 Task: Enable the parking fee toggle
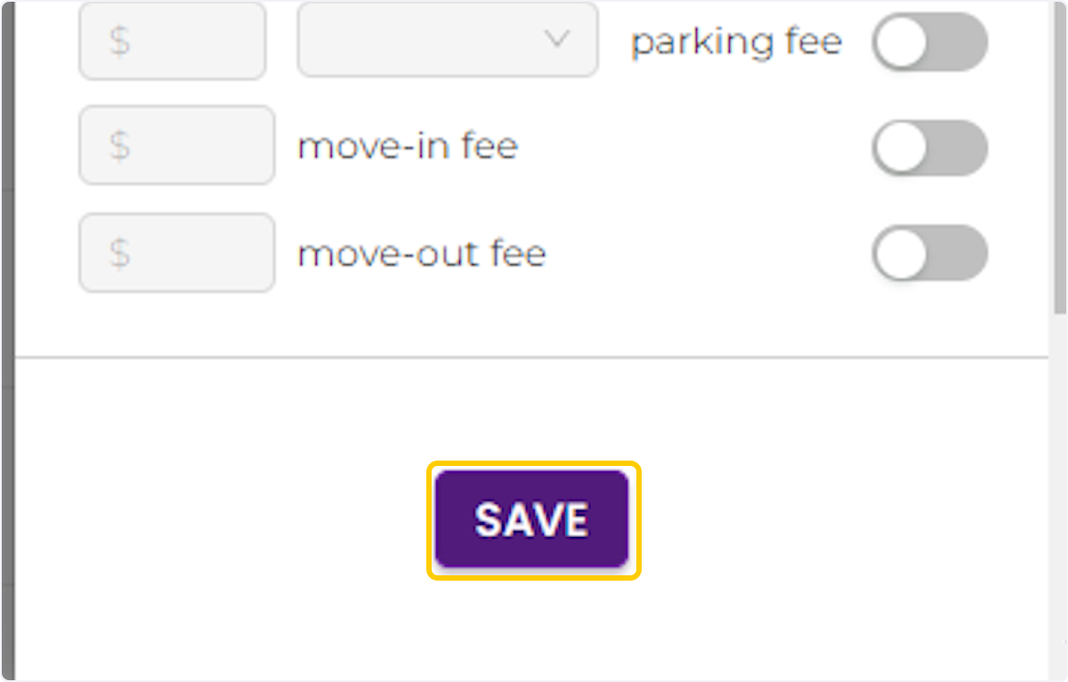pos(929,42)
